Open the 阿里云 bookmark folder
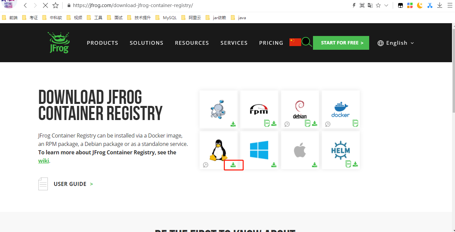The height and width of the screenshot is (232, 455). [191, 17]
